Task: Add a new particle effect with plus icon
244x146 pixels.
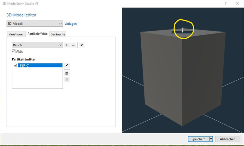Action: coord(67,45)
